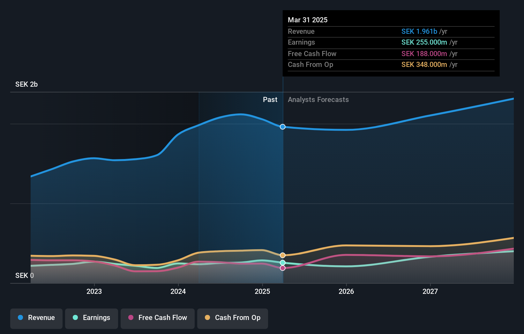This screenshot has height=334, width=524.
Task: Select the 2026 axis label
Action: [346, 291]
